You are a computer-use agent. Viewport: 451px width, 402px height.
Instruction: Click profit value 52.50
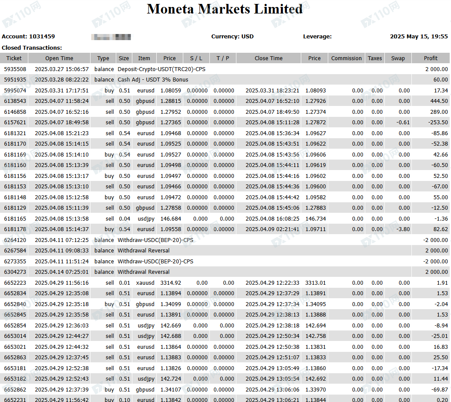[x=441, y=176]
